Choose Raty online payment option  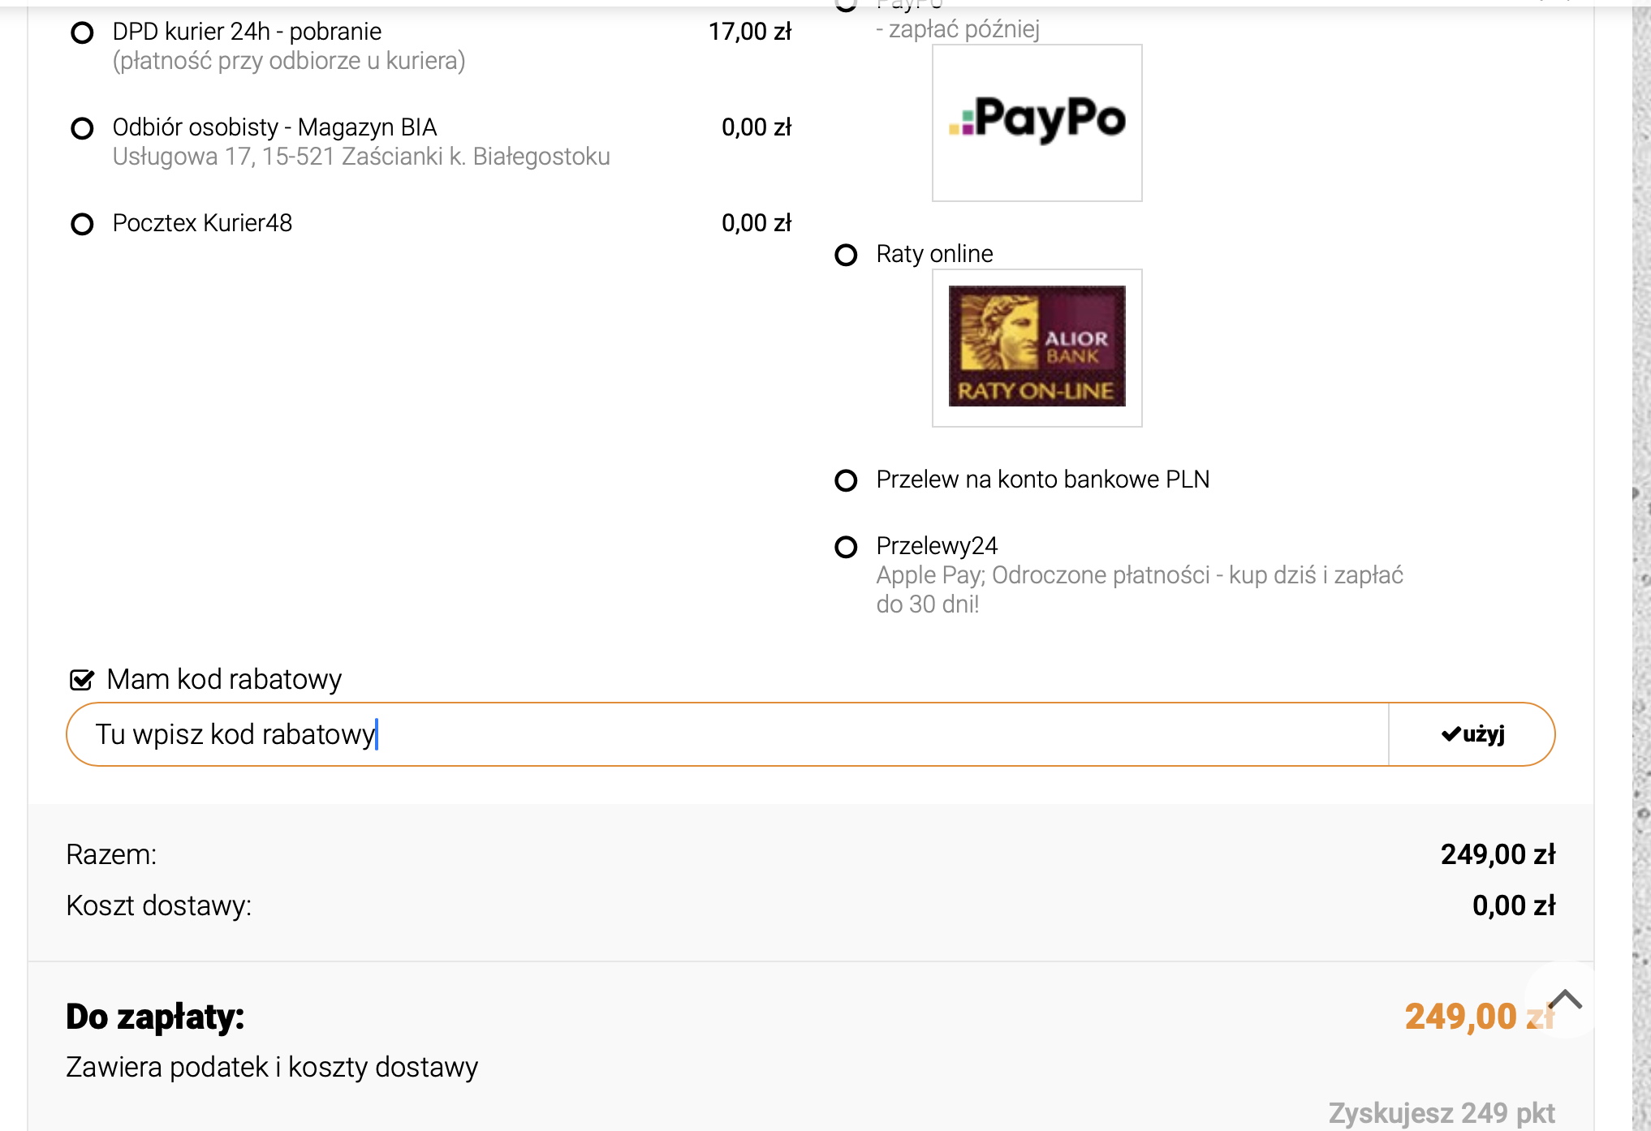click(x=846, y=256)
